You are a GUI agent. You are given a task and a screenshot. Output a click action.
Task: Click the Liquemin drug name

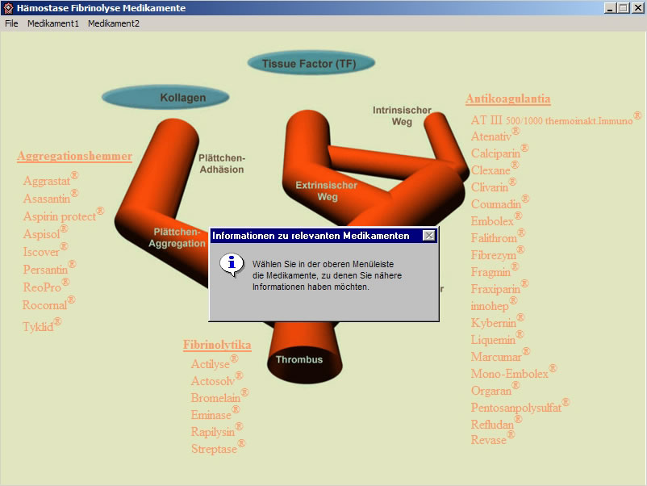(497, 338)
